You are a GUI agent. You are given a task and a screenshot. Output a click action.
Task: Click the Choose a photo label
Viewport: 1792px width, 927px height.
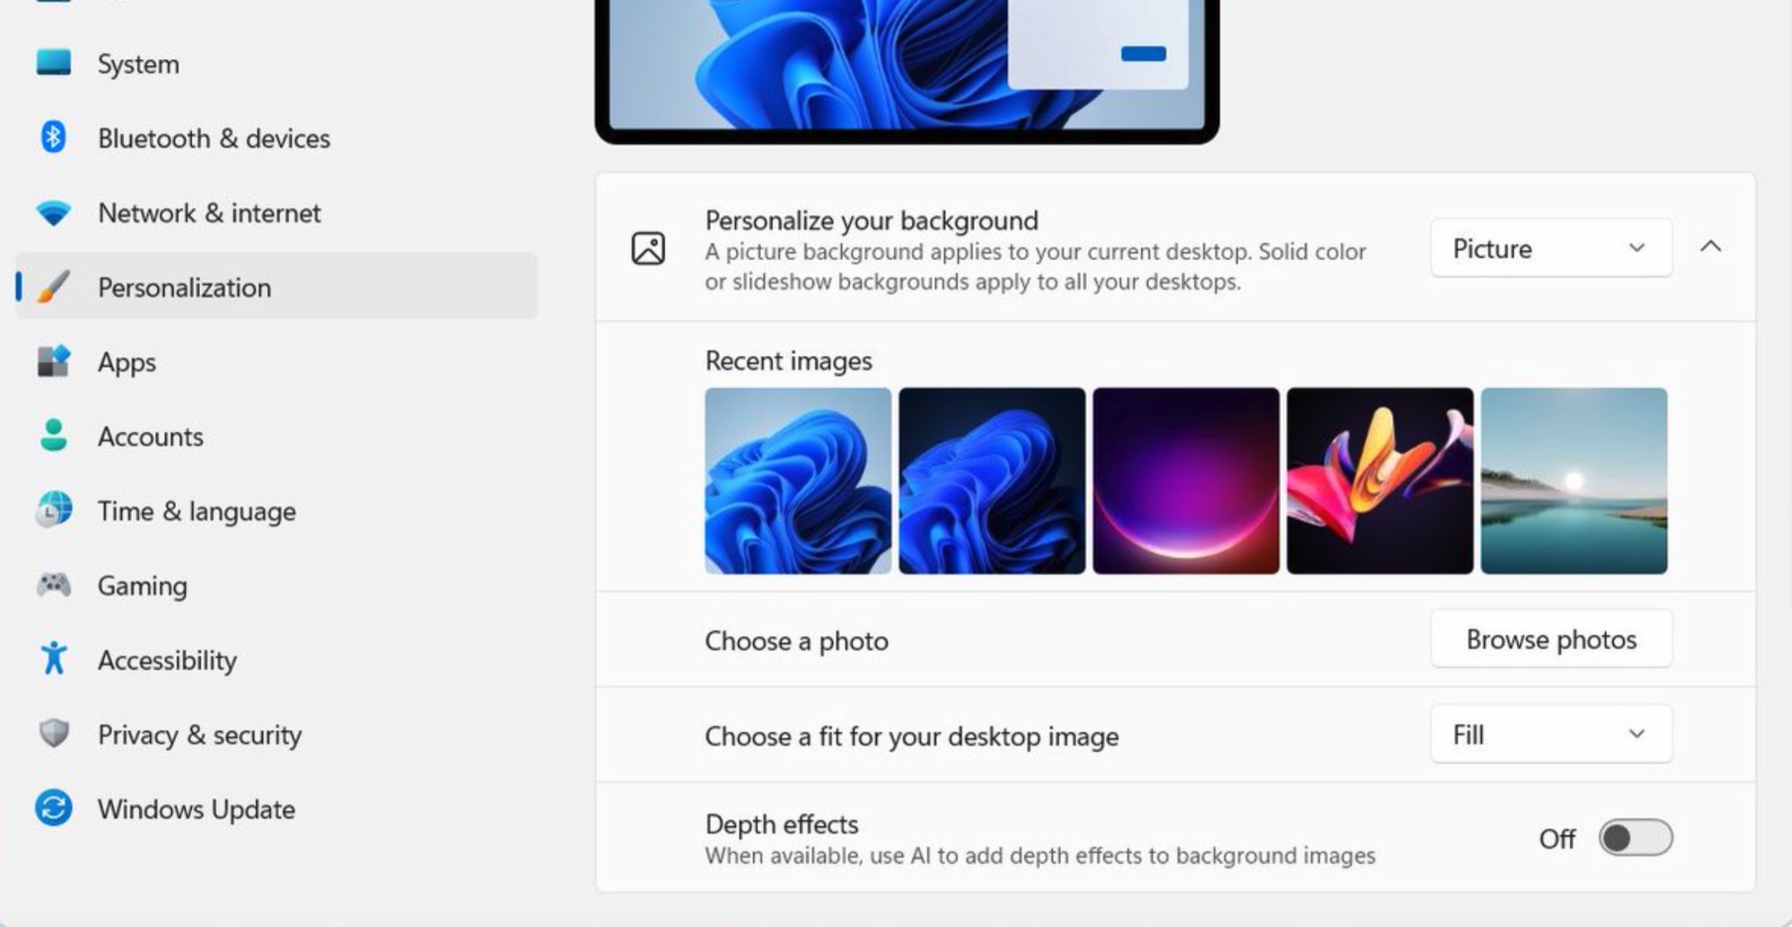(x=796, y=641)
